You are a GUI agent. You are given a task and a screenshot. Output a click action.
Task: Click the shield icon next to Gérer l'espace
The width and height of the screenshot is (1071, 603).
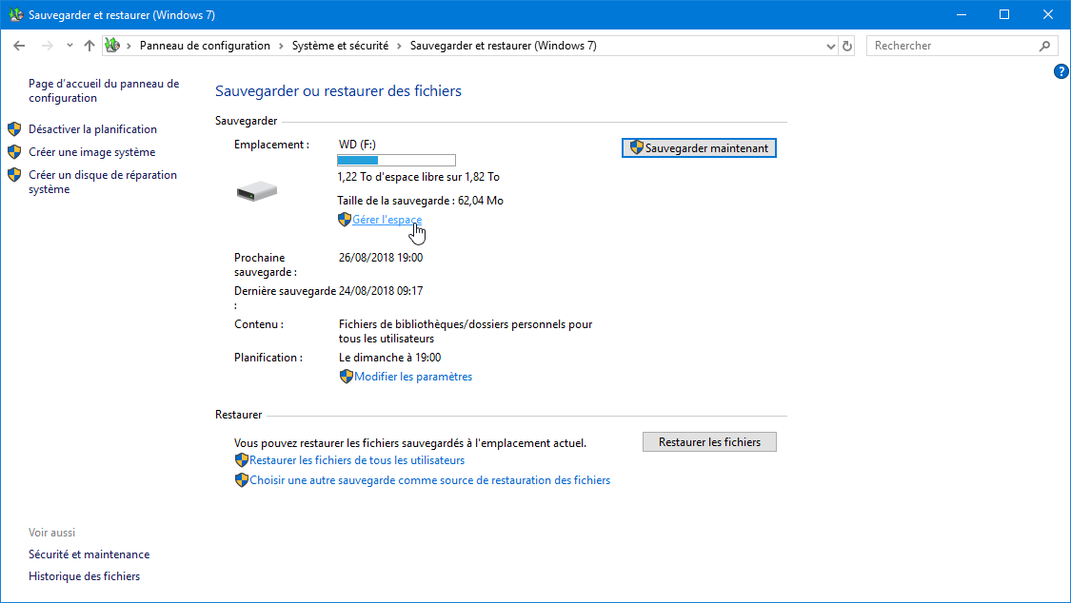(x=345, y=220)
